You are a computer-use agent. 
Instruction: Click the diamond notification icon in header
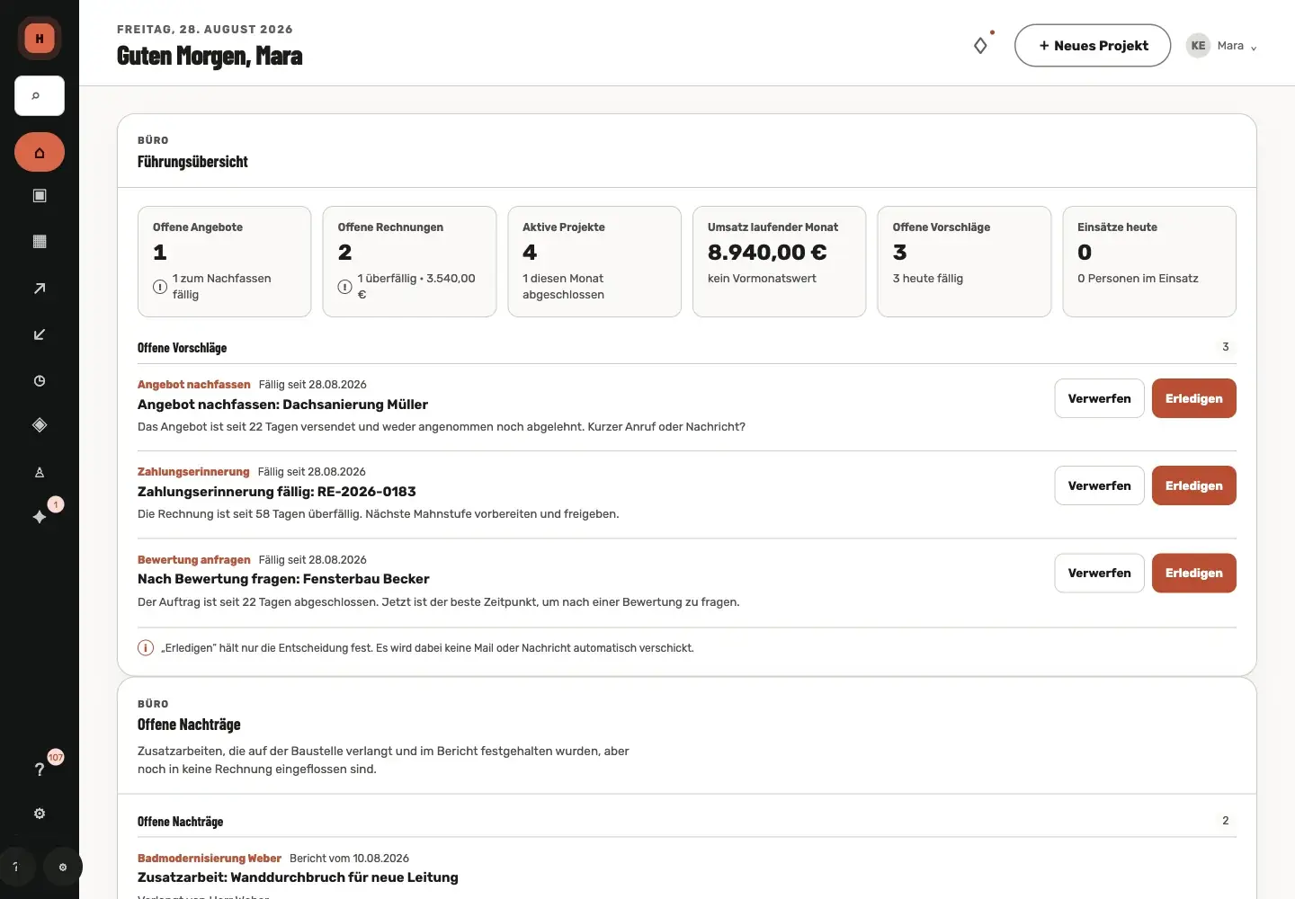(980, 46)
